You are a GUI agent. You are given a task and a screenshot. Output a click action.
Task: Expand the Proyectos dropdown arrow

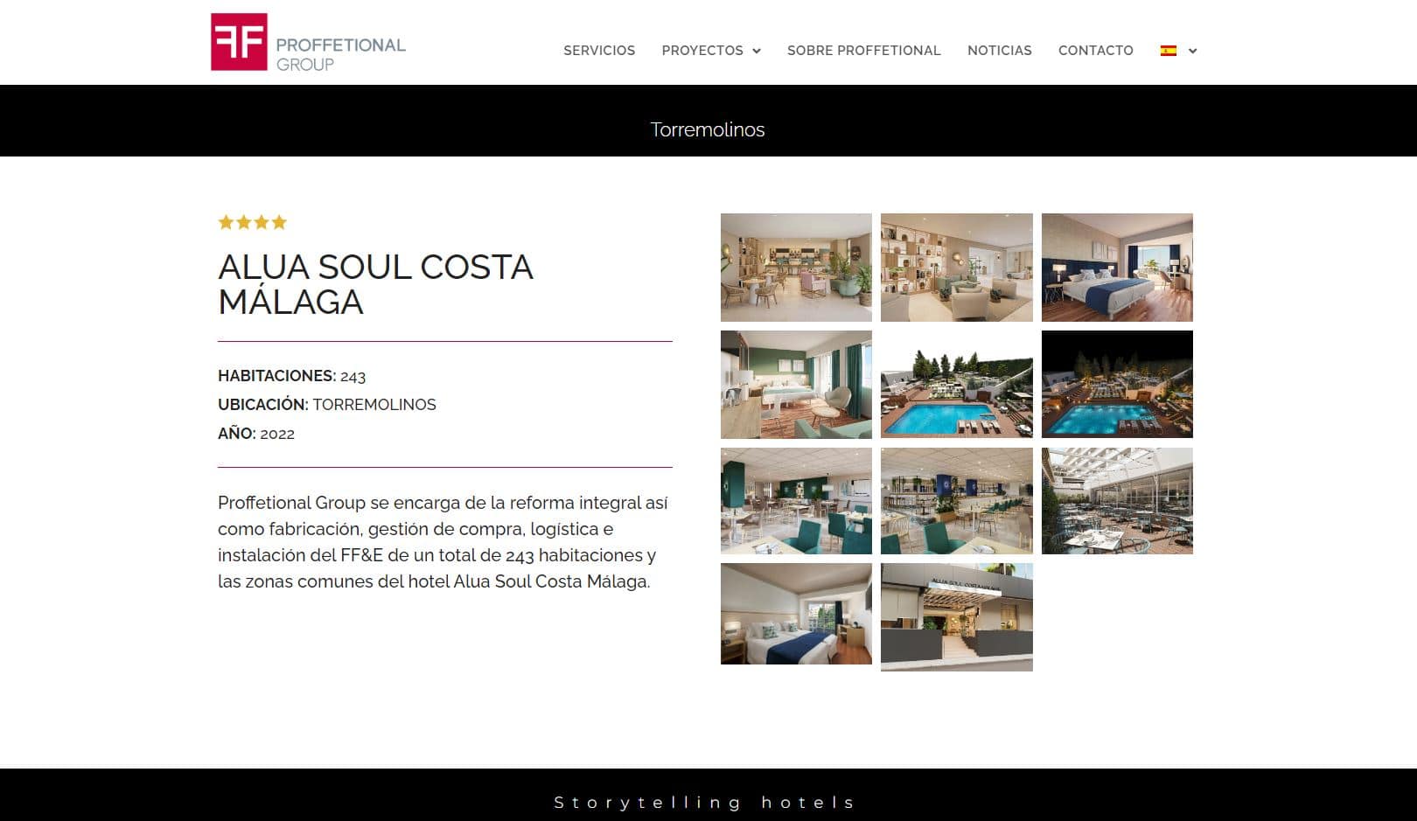(757, 51)
